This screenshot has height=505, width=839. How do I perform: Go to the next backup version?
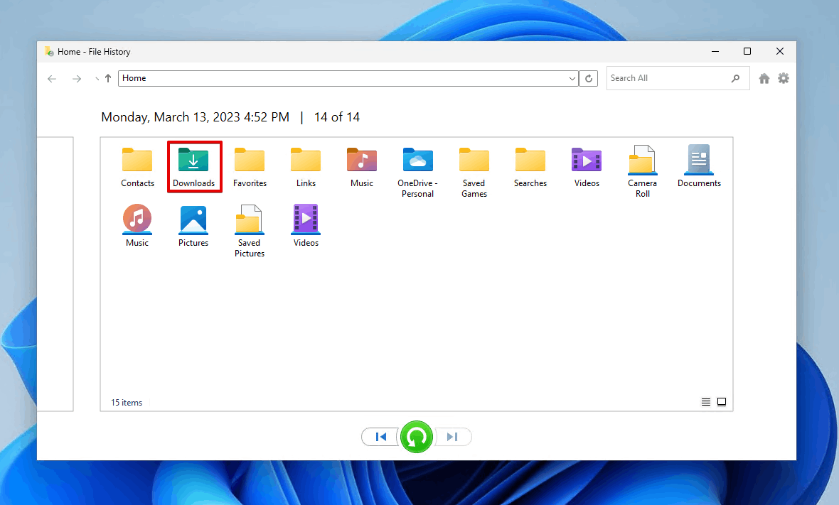tap(453, 437)
